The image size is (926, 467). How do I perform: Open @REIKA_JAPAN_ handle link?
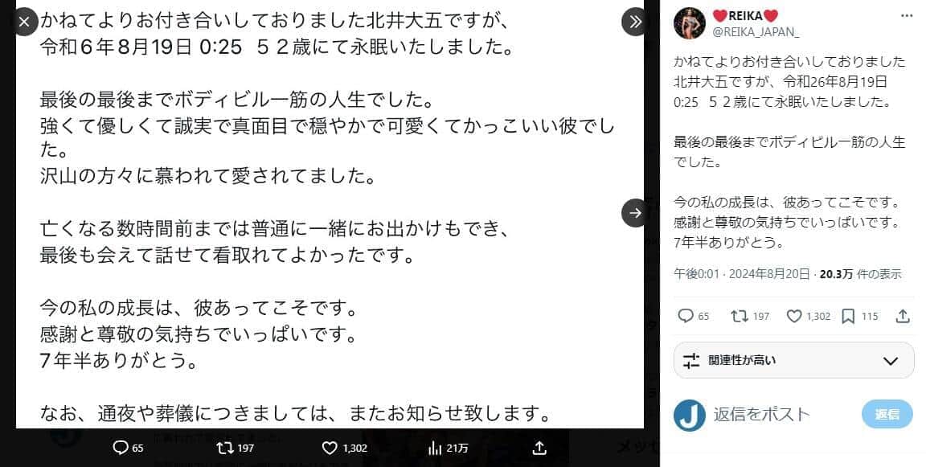[756, 32]
